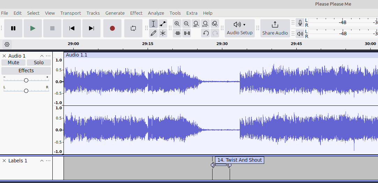This screenshot has height=183, width=378.
Task: Collapse the Audio 1 track
Action: [x=42, y=56]
